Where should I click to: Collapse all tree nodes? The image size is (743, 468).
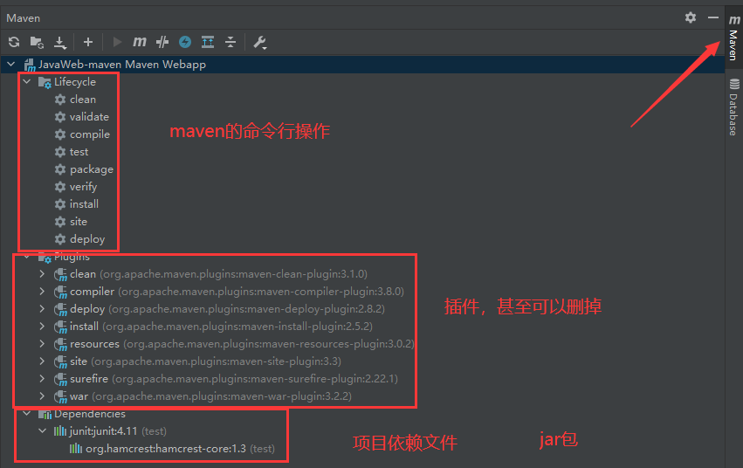tap(230, 42)
